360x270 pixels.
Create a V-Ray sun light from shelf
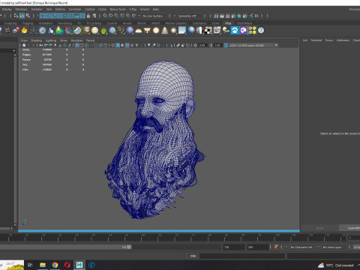coord(173,31)
